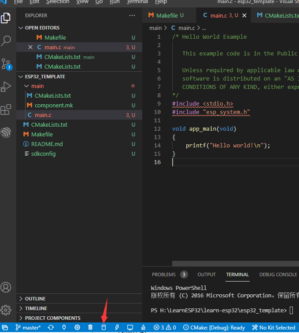This screenshot has width=299, height=333.
Task: Open CMakeLists.txt inside main folder tree
Action: click(x=79, y=95)
